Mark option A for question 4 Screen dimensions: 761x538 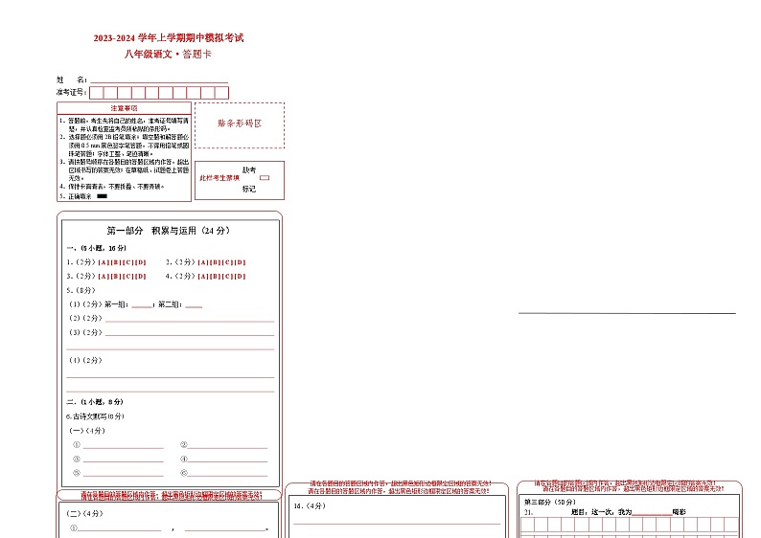point(204,277)
